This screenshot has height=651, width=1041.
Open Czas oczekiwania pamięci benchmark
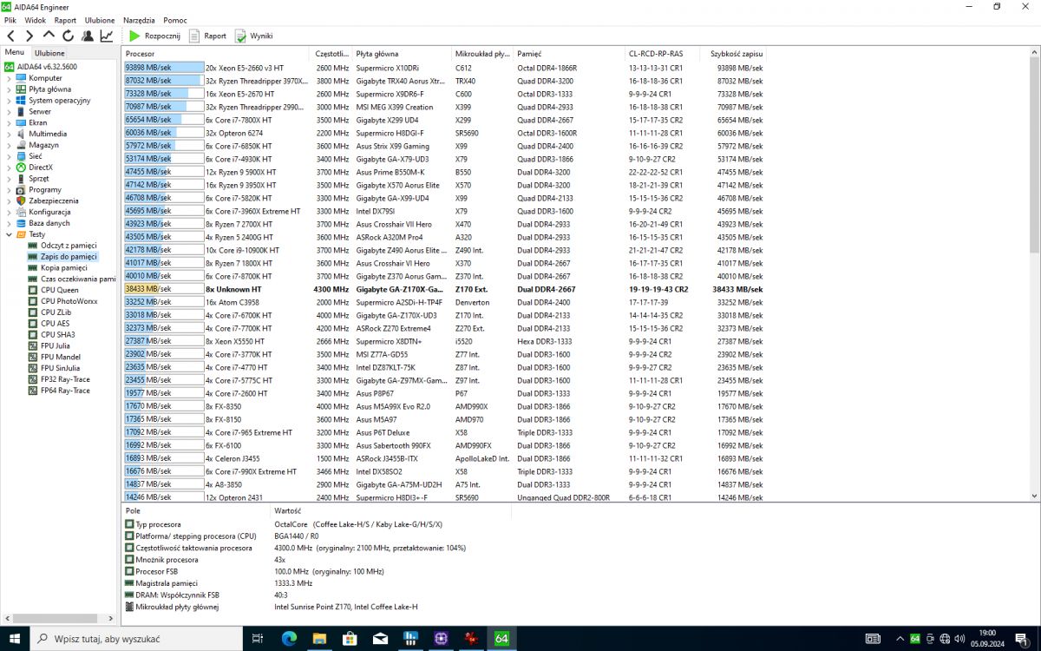(72, 279)
